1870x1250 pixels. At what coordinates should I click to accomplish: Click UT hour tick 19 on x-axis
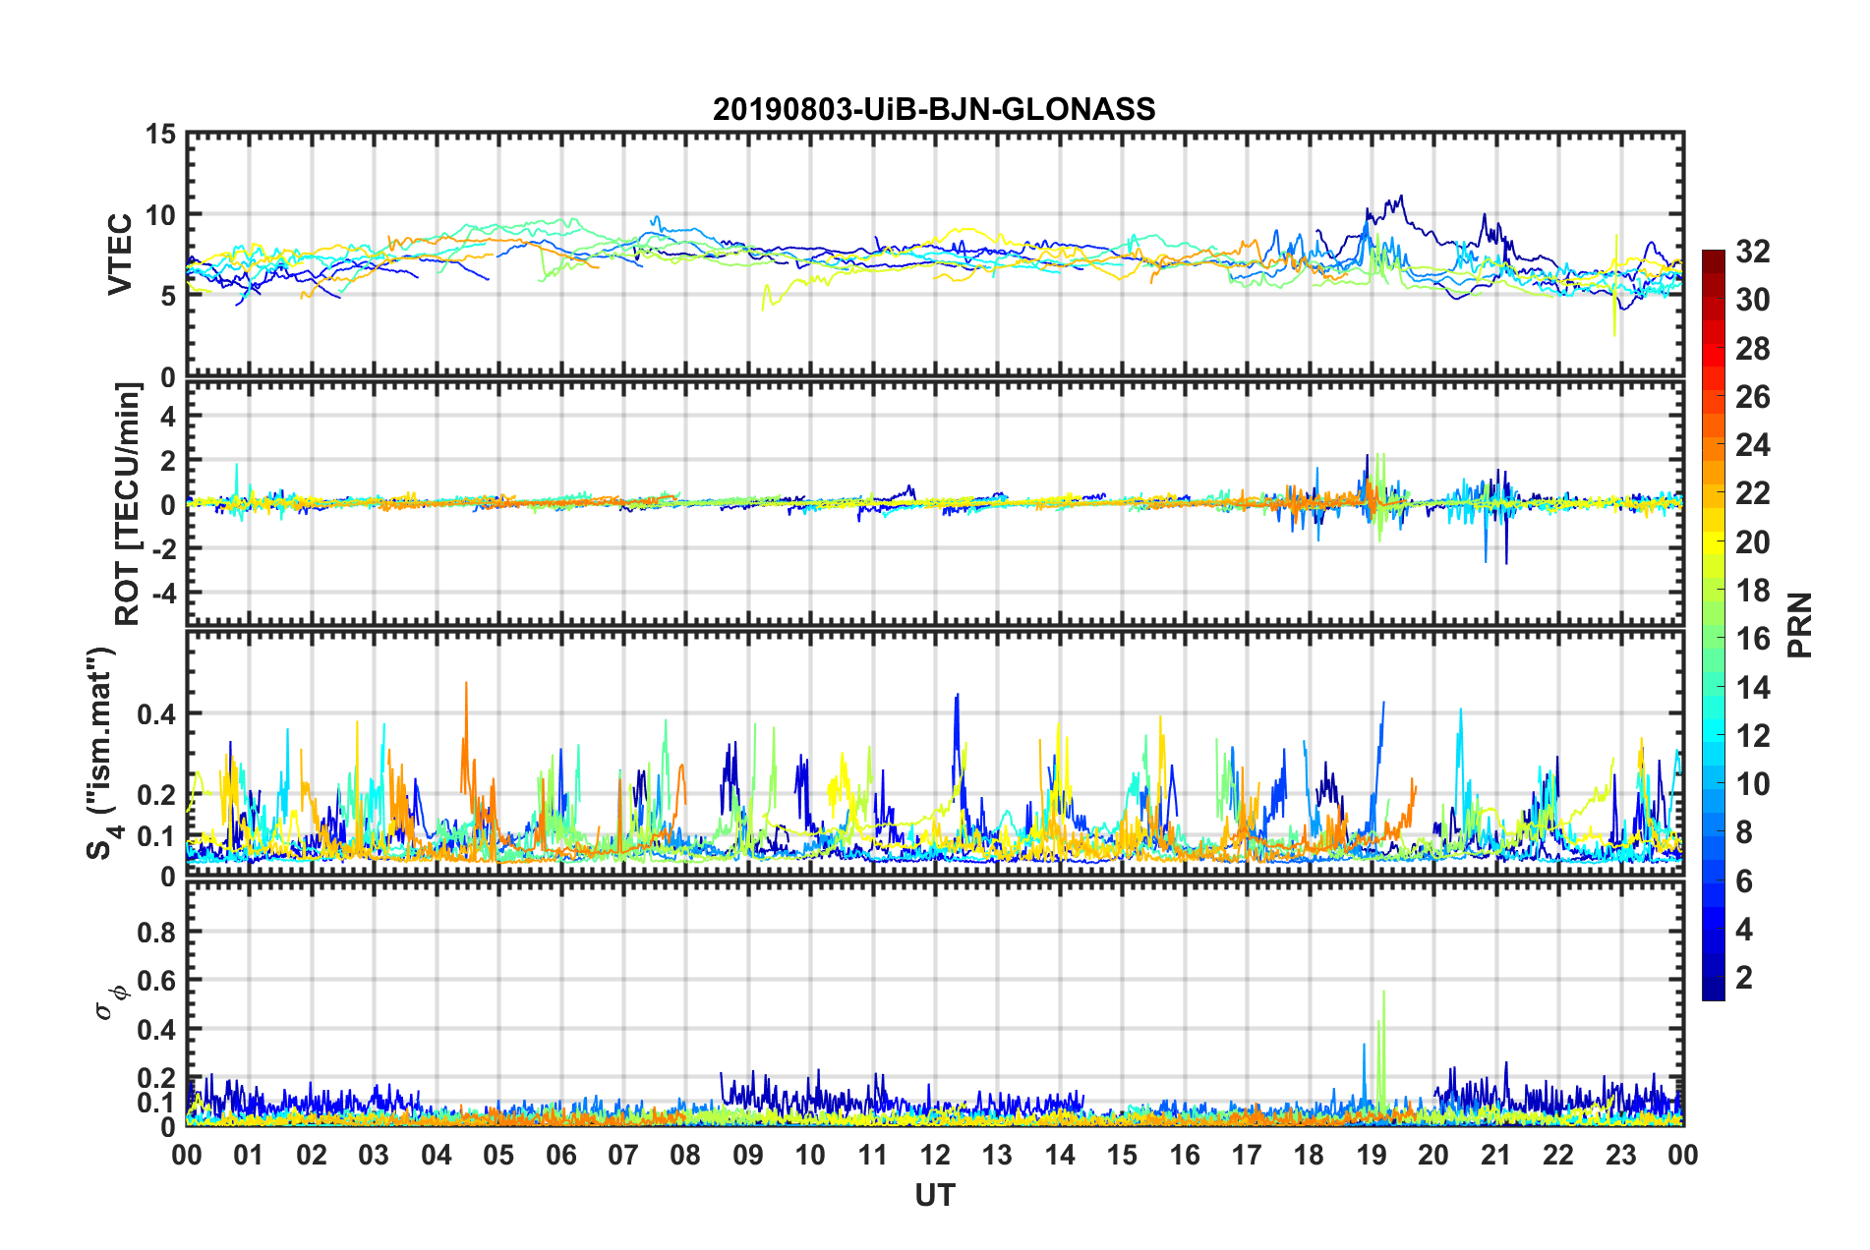click(1372, 1155)
